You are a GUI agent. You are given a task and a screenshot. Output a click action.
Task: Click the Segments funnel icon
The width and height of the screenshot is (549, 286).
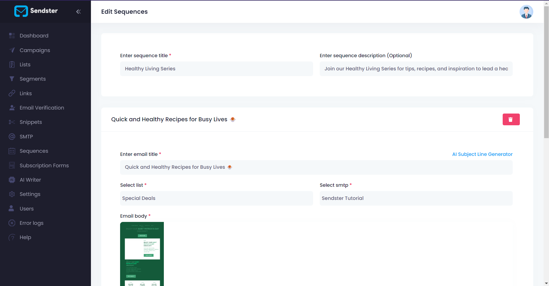[12, 79]
